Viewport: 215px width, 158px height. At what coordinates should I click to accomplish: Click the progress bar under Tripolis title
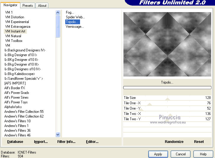[167, 87]
